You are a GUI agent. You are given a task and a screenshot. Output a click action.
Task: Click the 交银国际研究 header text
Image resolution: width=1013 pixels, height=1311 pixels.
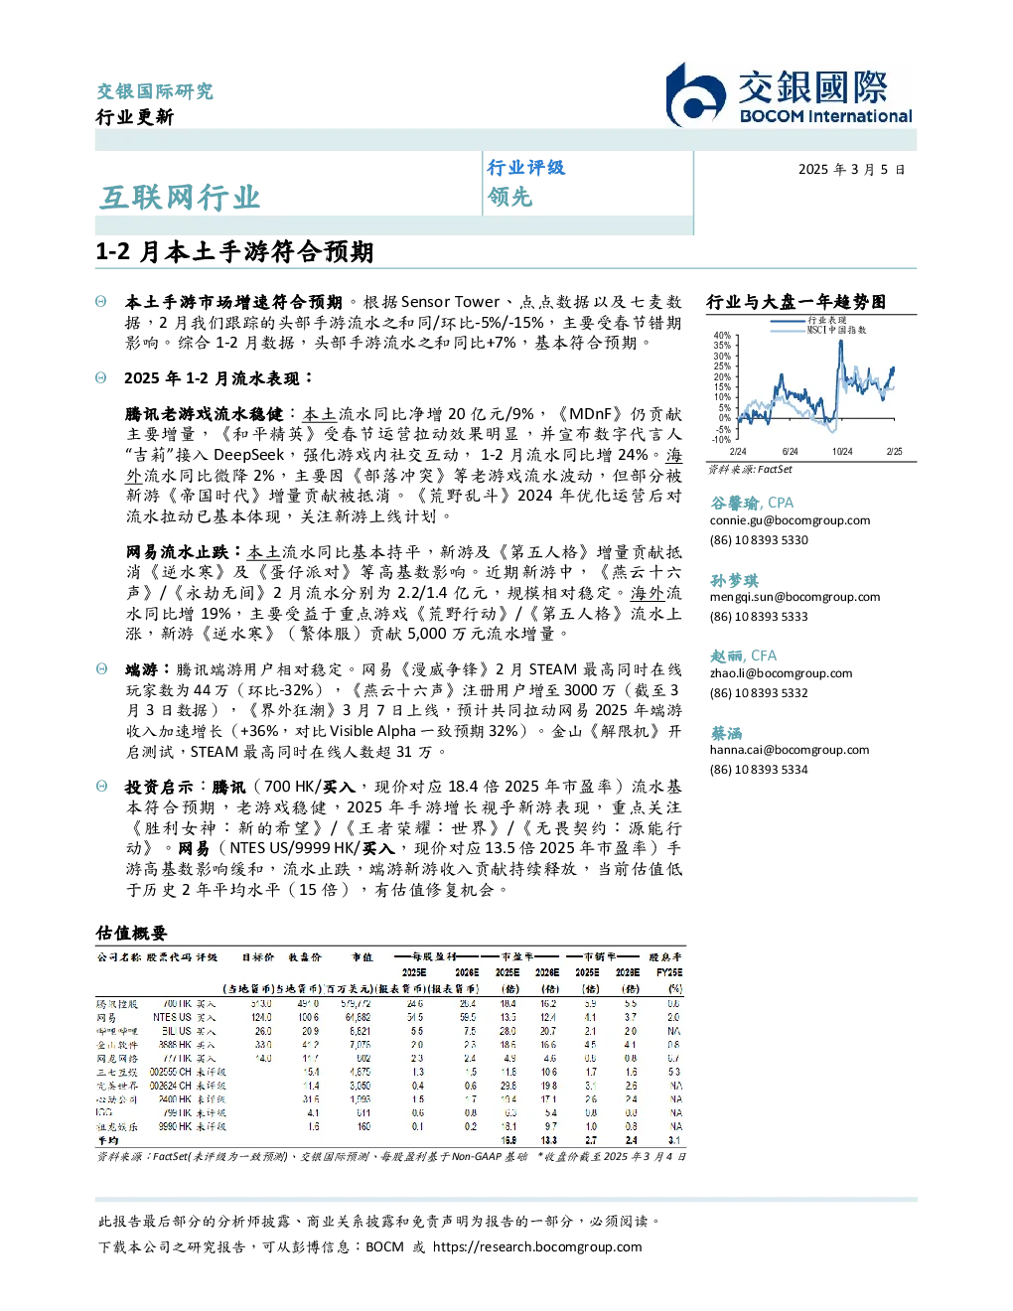[155, 91]
